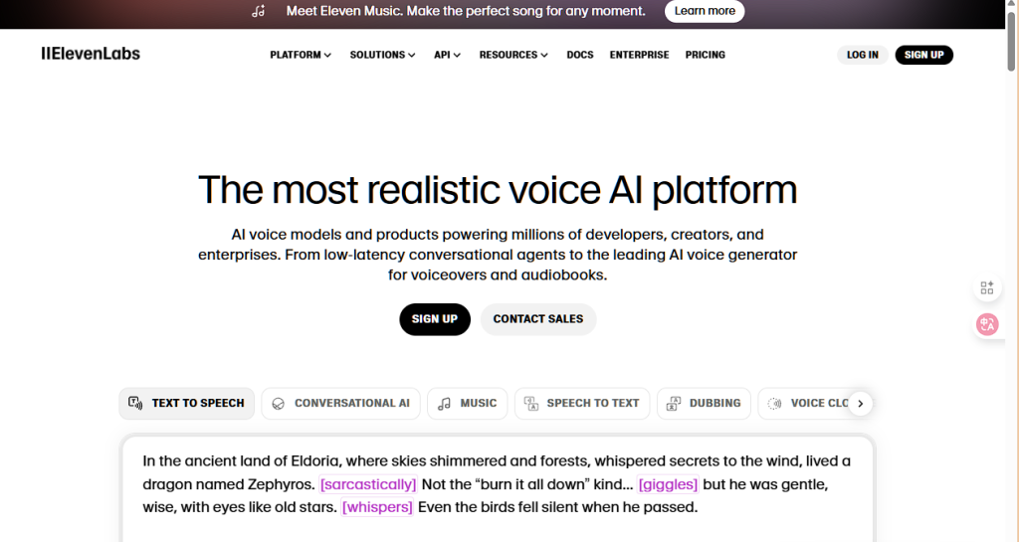Viewport: 1019px width, 542px height.
Task: Click Sign Up in the header
Action: 924,55
